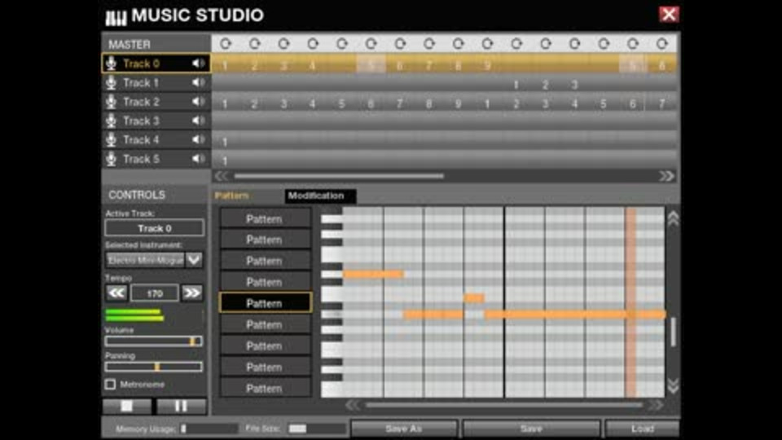Click the microphone icon on Track 1
782x440 pixels.
coord(112,82)
